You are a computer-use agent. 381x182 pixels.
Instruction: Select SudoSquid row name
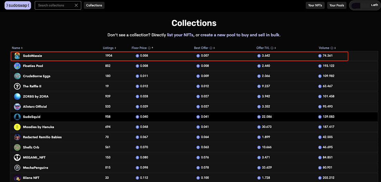(31, 117)
